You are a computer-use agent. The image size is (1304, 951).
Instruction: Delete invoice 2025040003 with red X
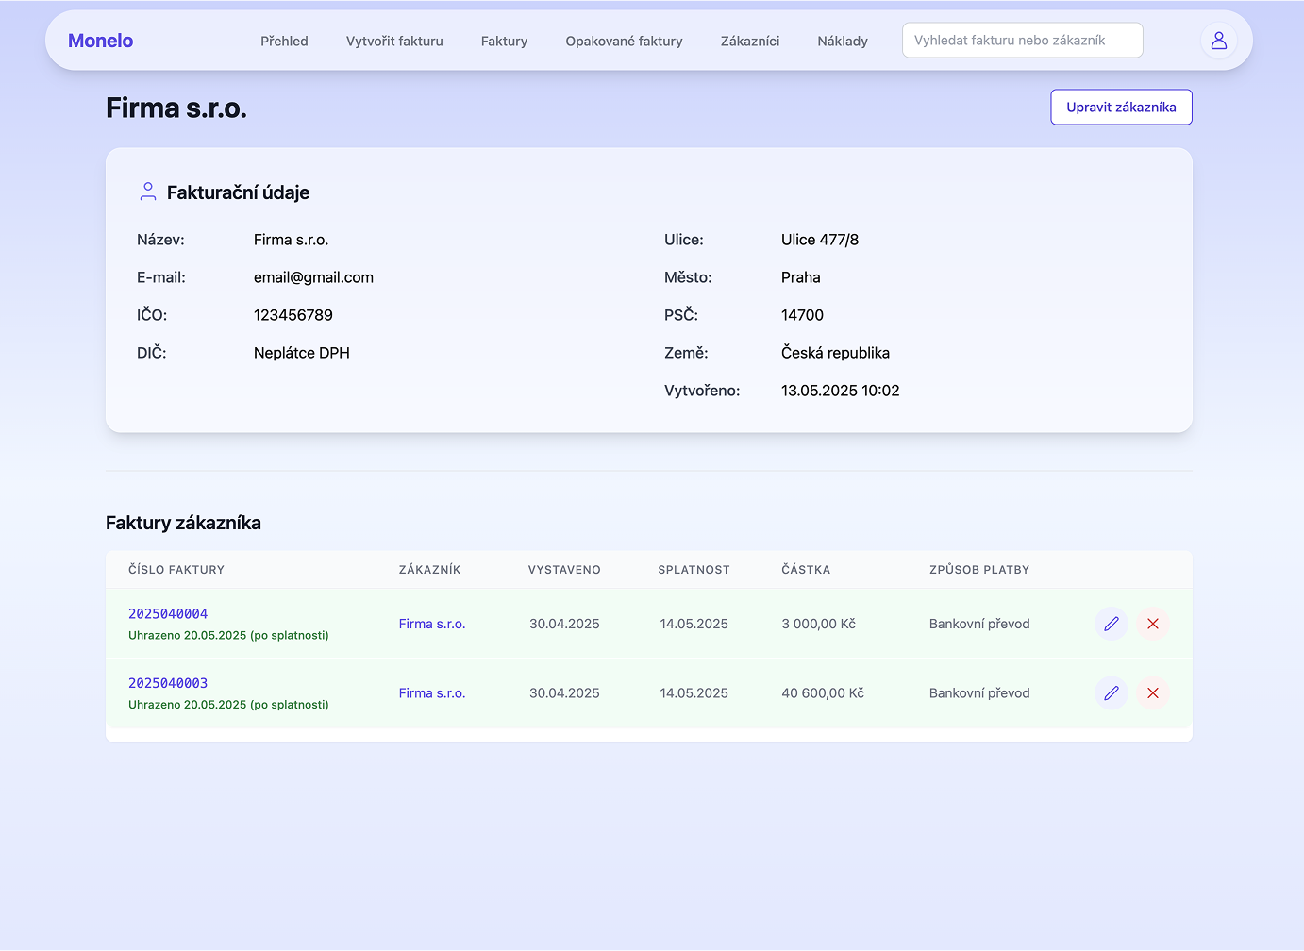coord(1153,692)
